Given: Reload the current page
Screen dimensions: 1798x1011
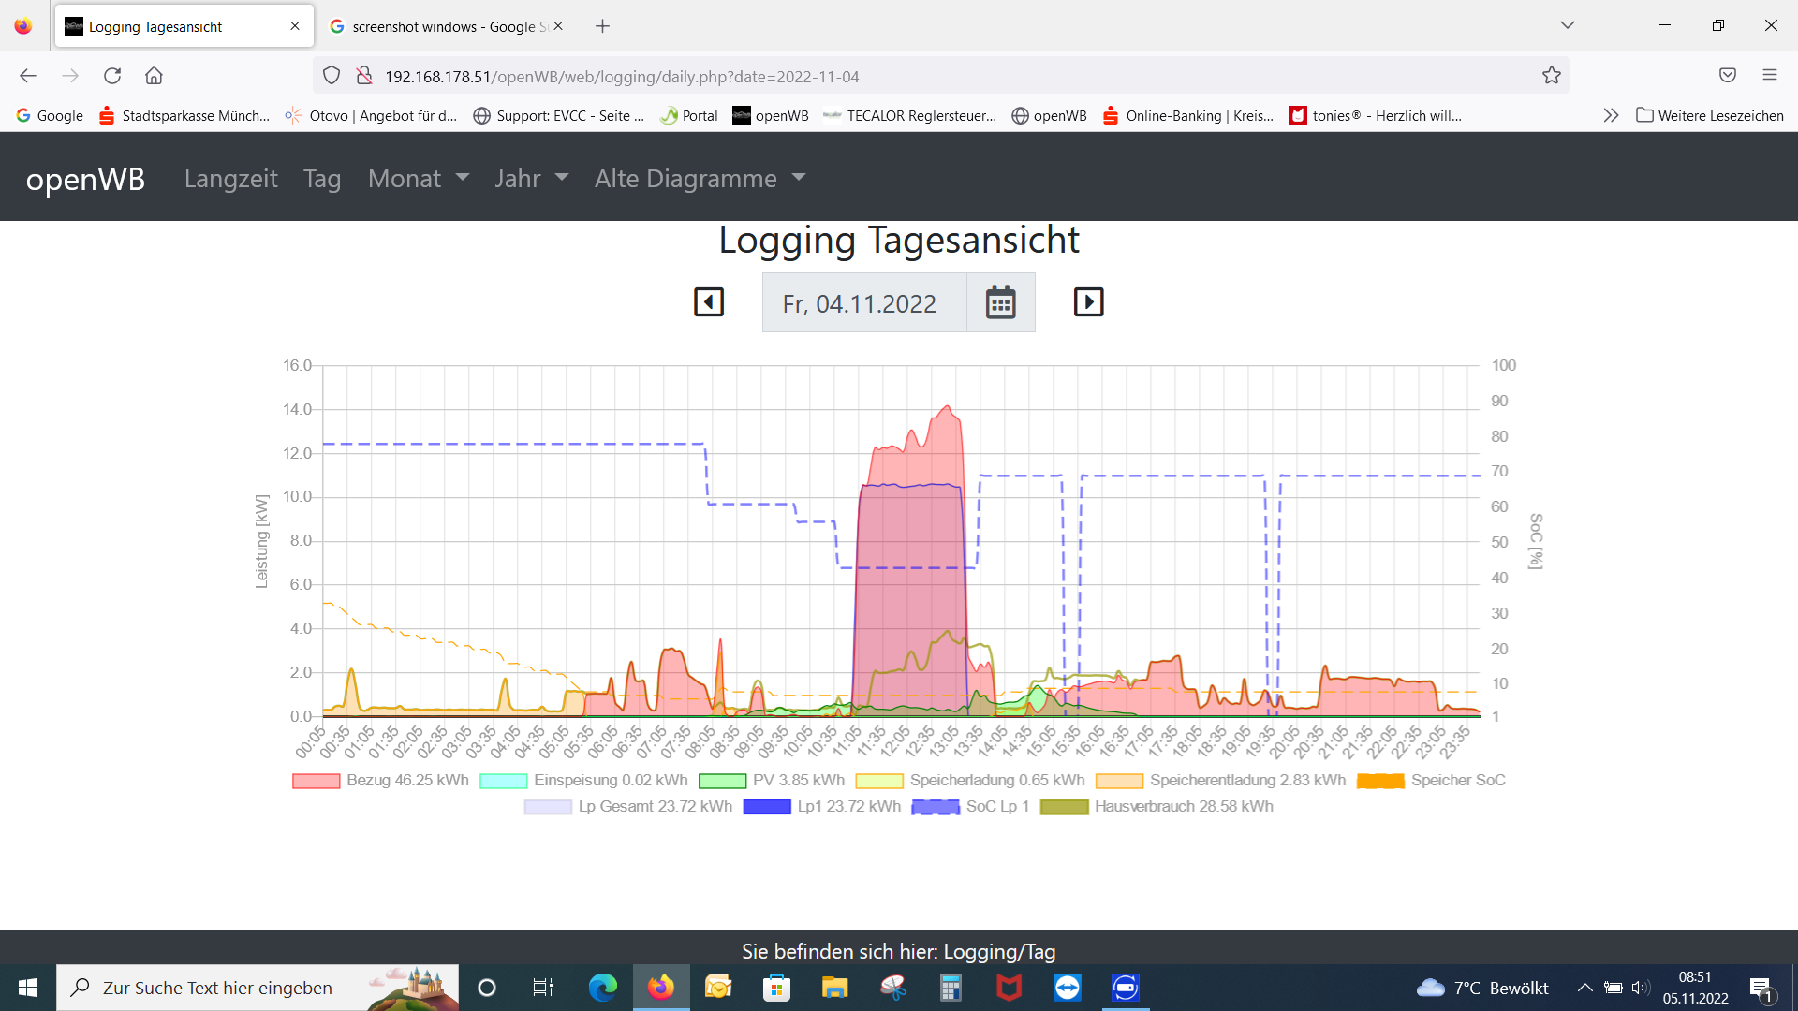Looking at the screenshot, I should tap(112, 76).
